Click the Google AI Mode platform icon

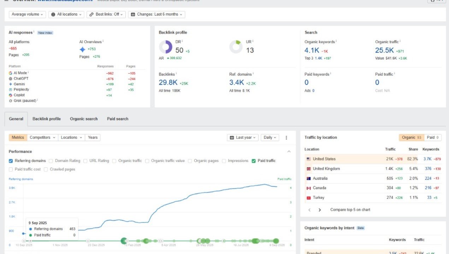click(x=11, y=73)
